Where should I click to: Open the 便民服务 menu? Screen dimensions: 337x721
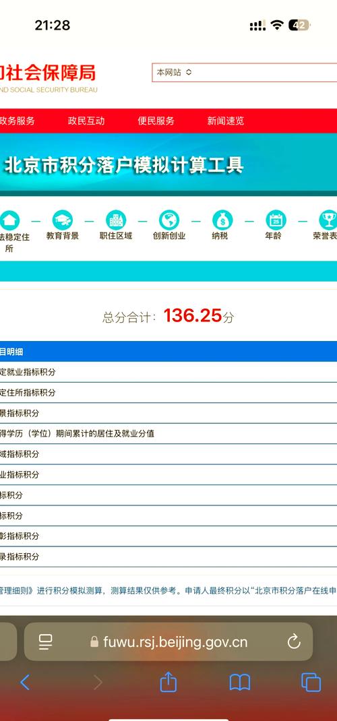click(x=156, y=121)
